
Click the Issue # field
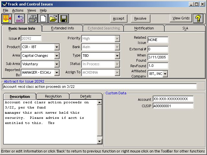tap(31, 38)
